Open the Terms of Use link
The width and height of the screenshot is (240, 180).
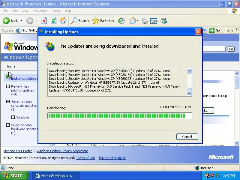85,158
